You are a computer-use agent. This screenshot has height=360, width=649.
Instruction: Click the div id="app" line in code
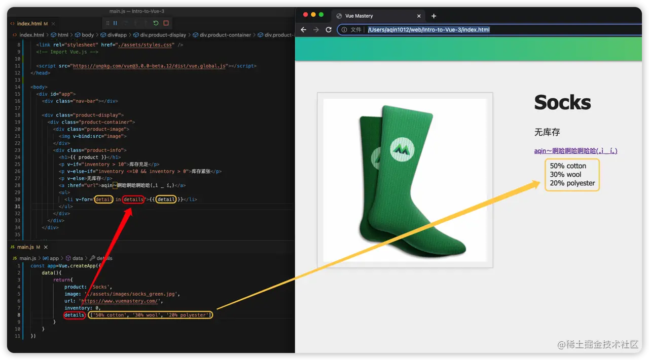[56, 94]
